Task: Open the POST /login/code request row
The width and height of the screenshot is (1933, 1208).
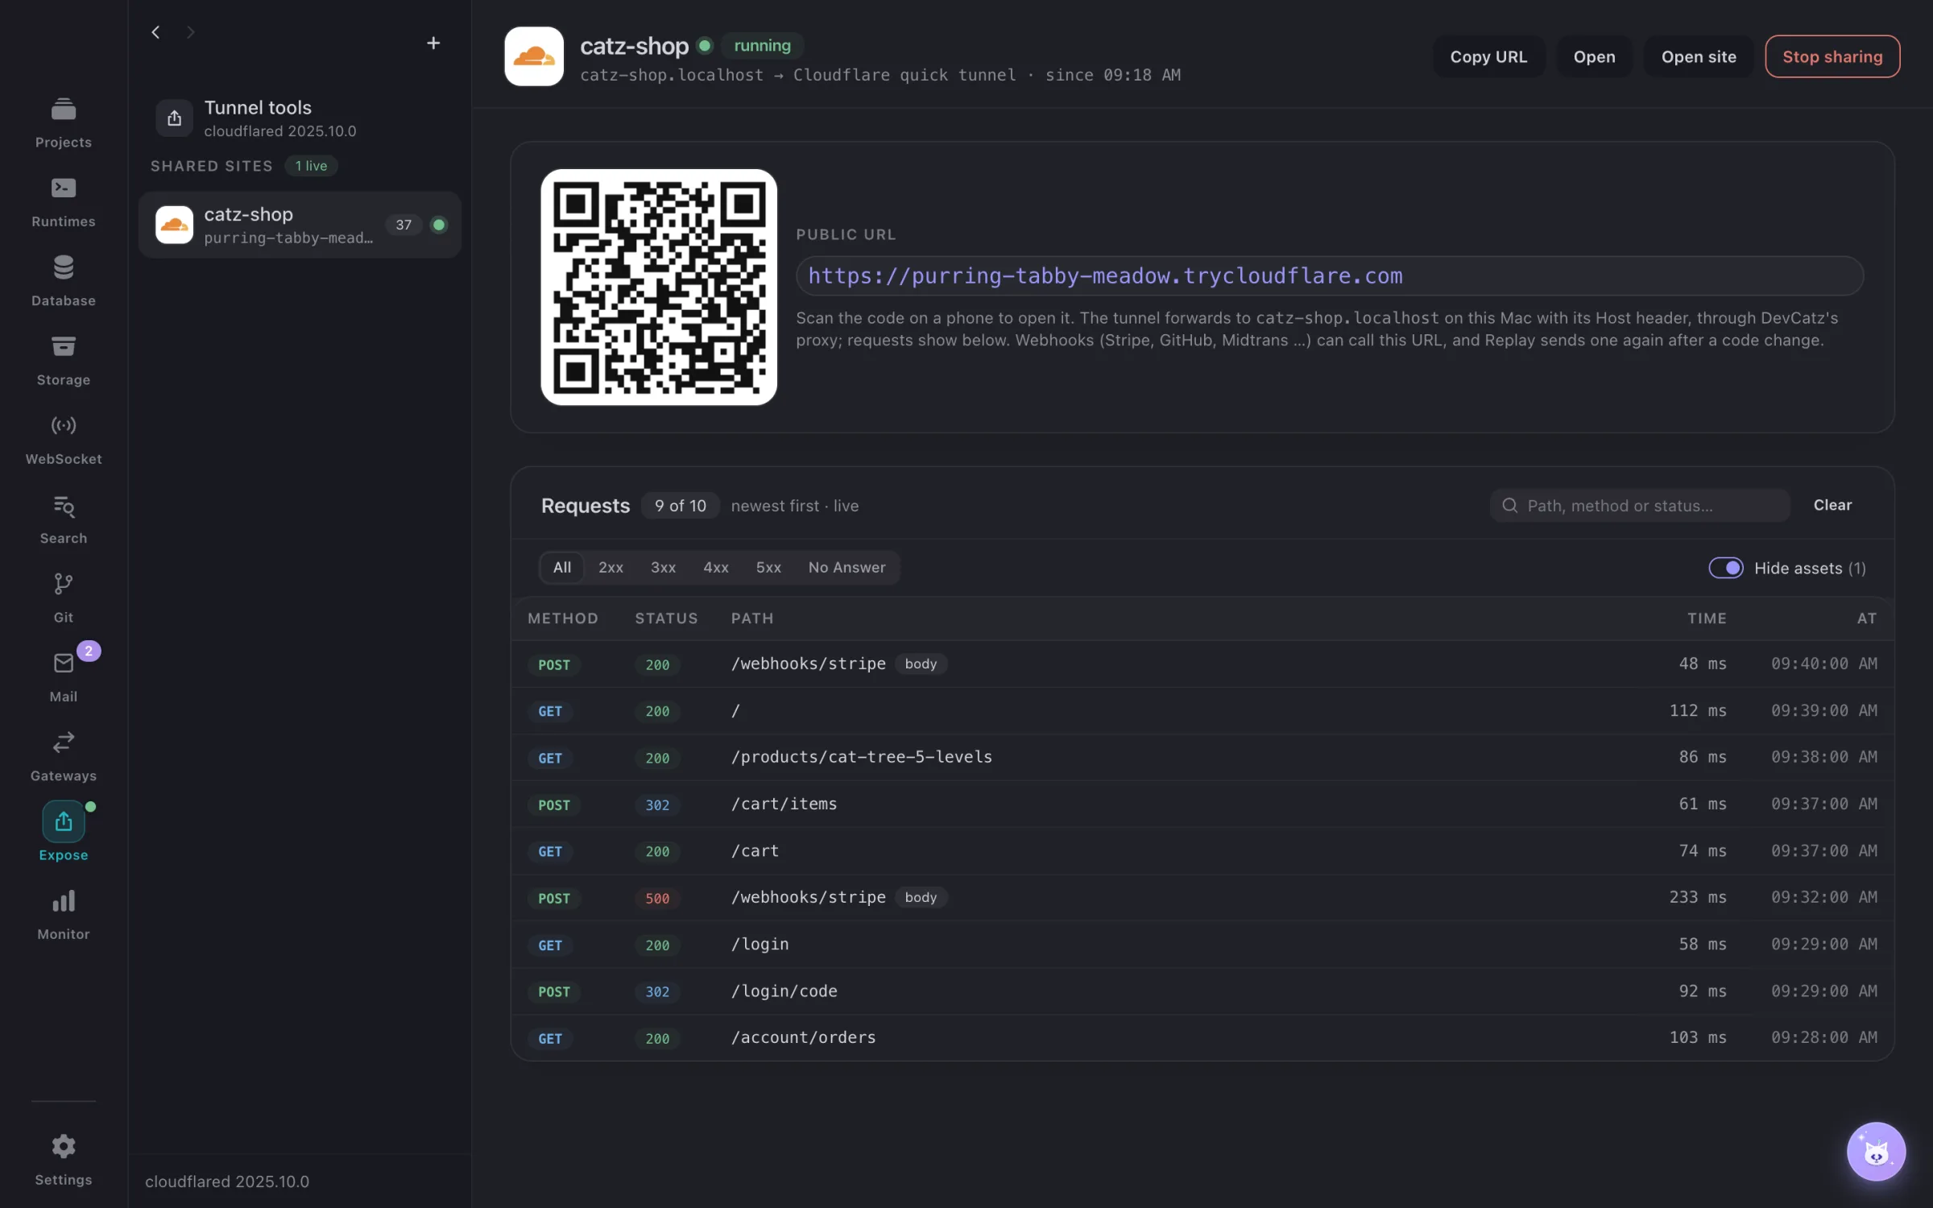Action: click(x=1202, y=991)
